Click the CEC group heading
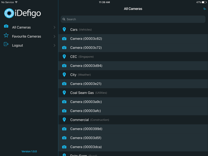208x156 pixels. [x=73, y=57]
